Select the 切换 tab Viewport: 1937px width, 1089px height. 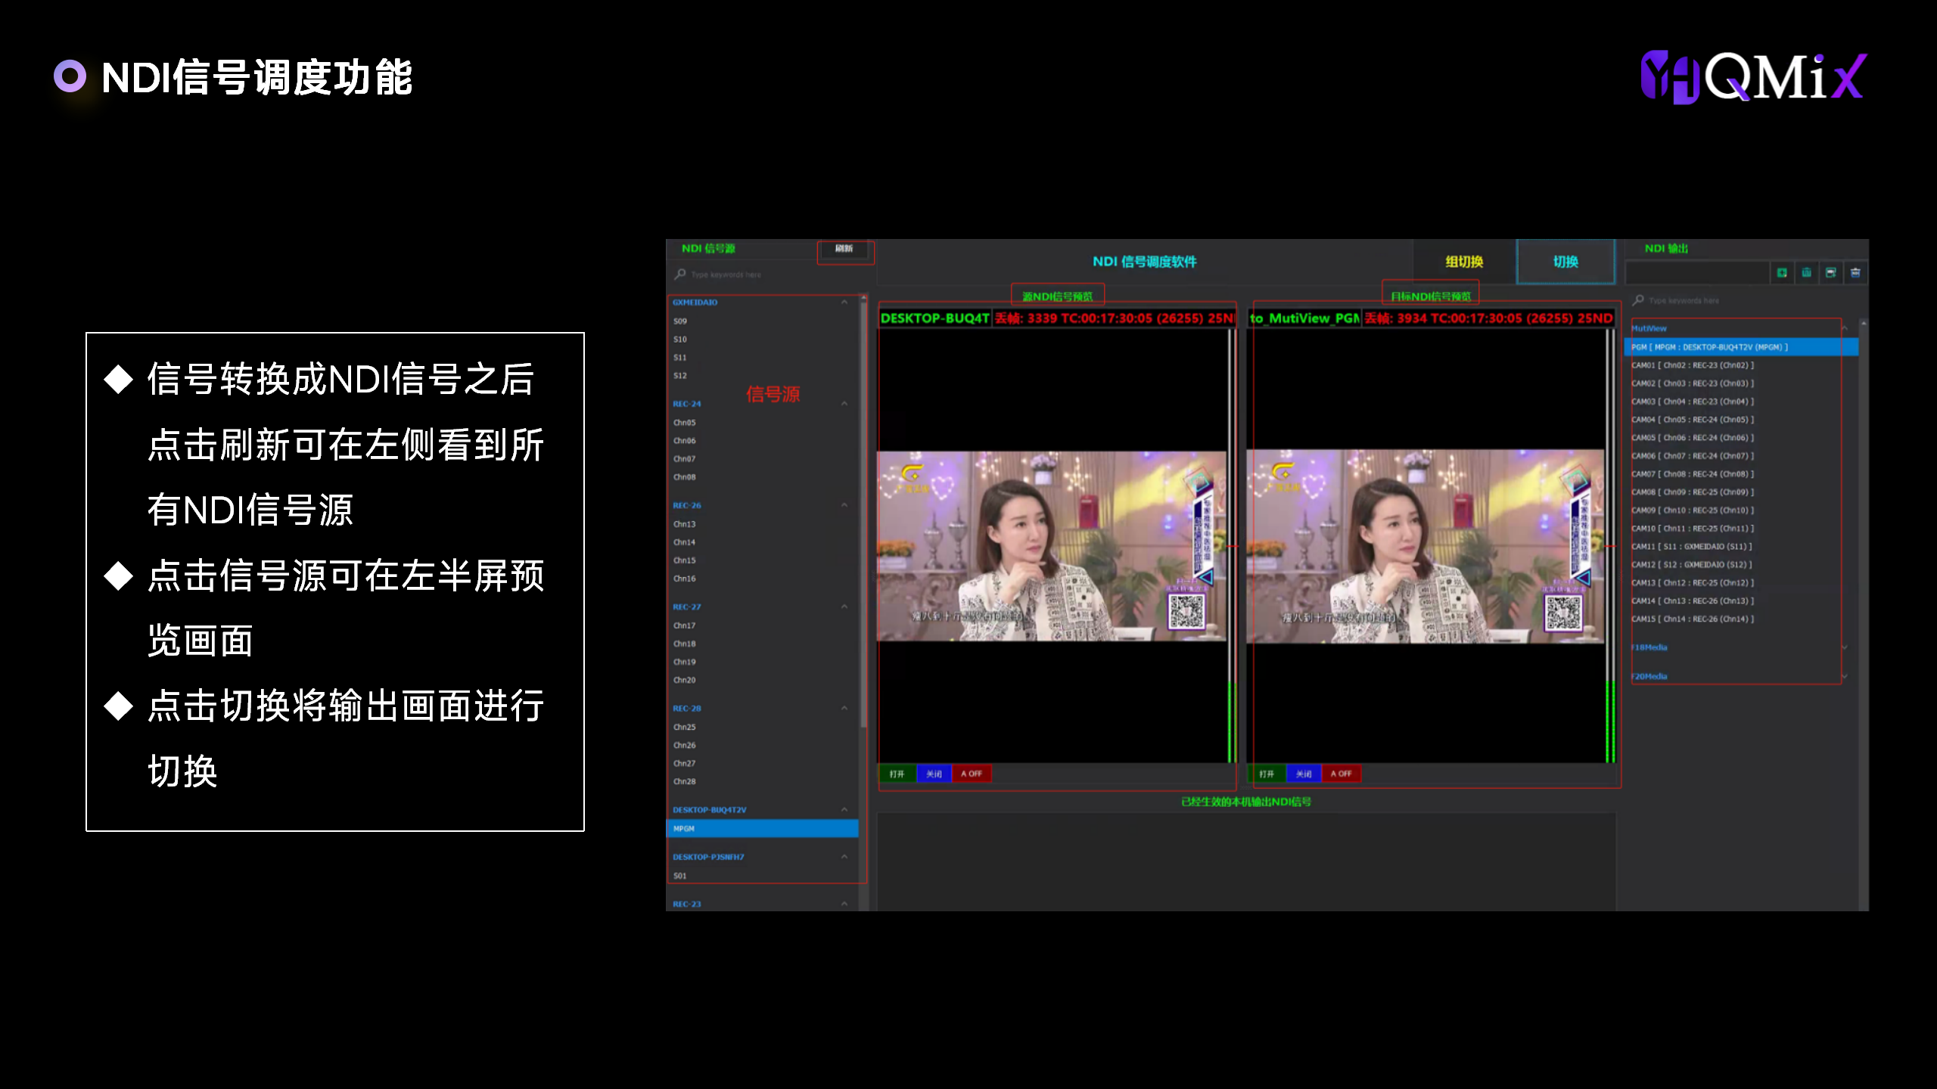pos(1565,262)
